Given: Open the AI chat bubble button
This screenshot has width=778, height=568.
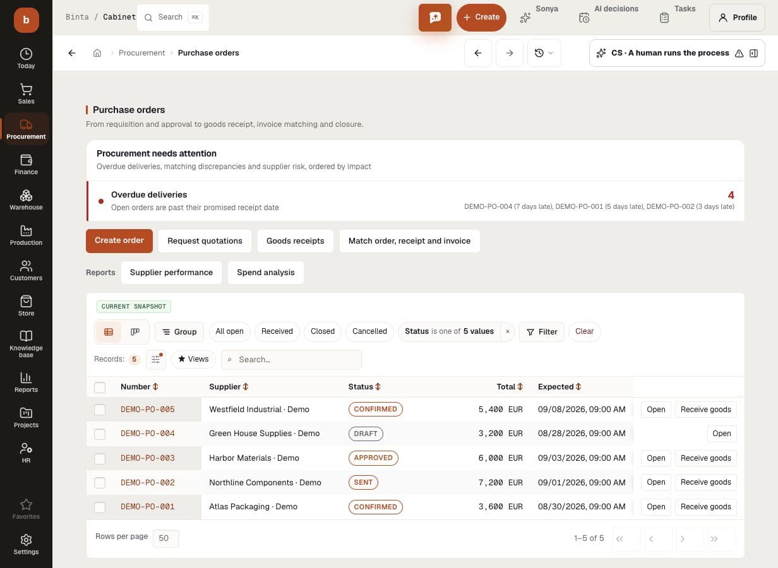Looking at the screenshot, I should tap(435, 18).
